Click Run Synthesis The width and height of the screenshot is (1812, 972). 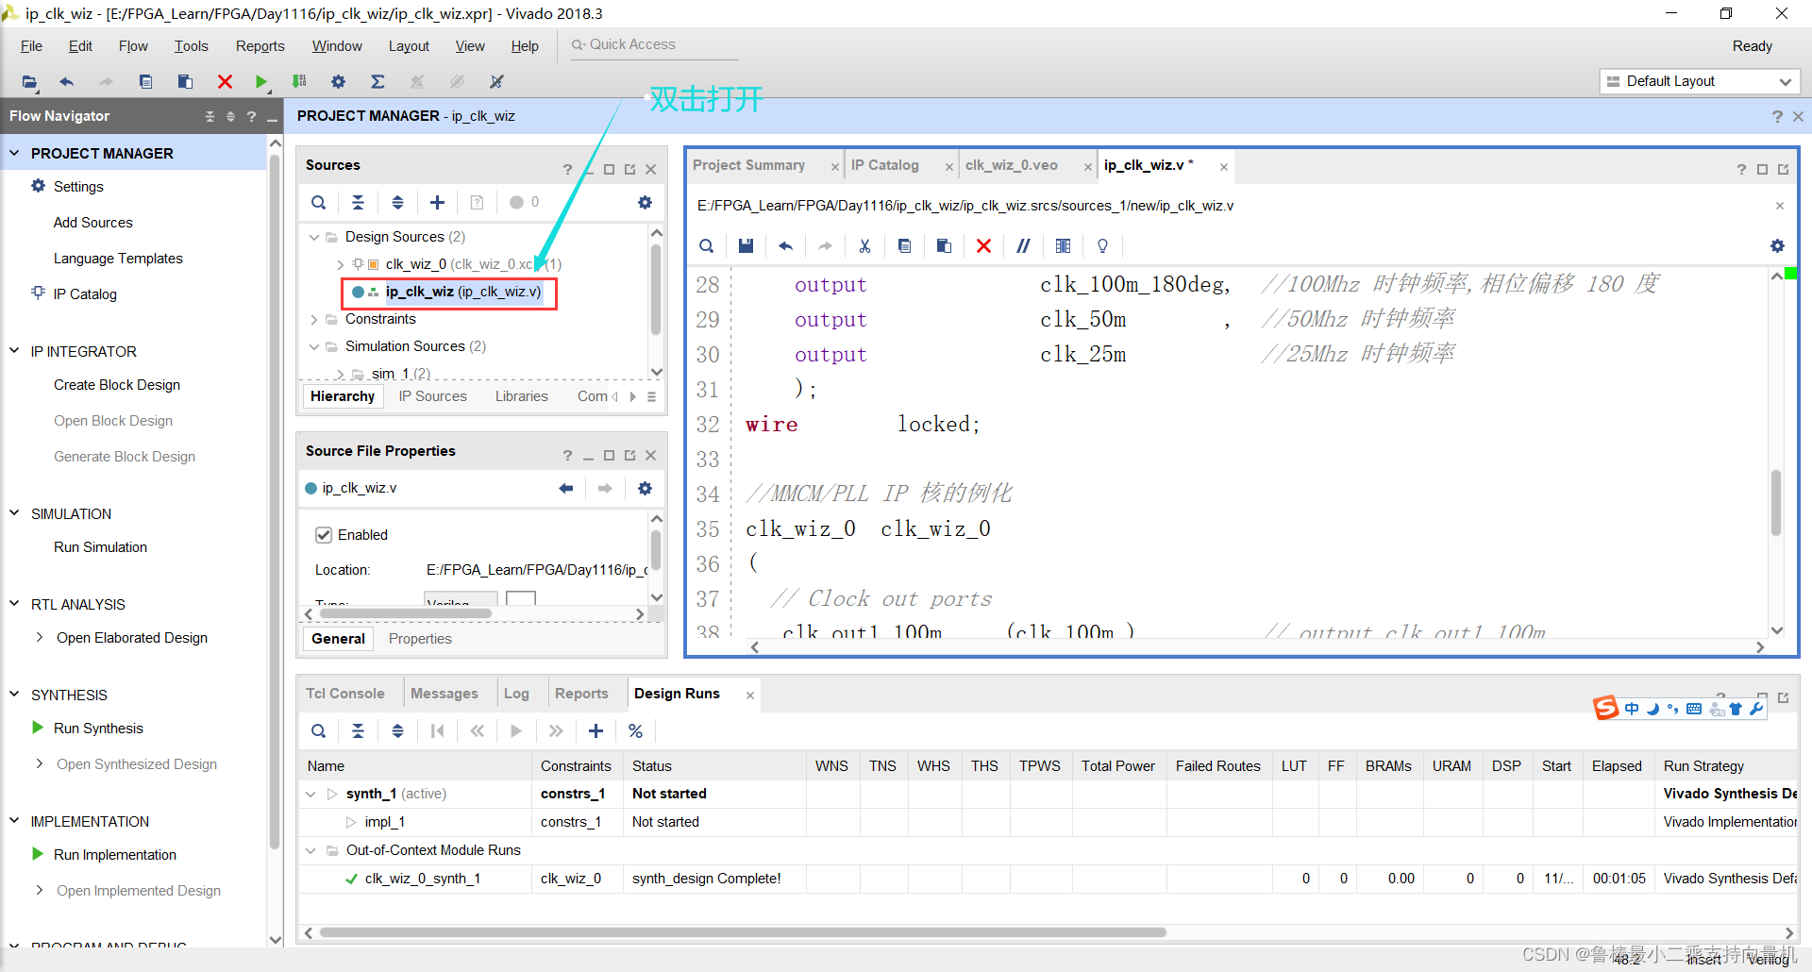98,729
